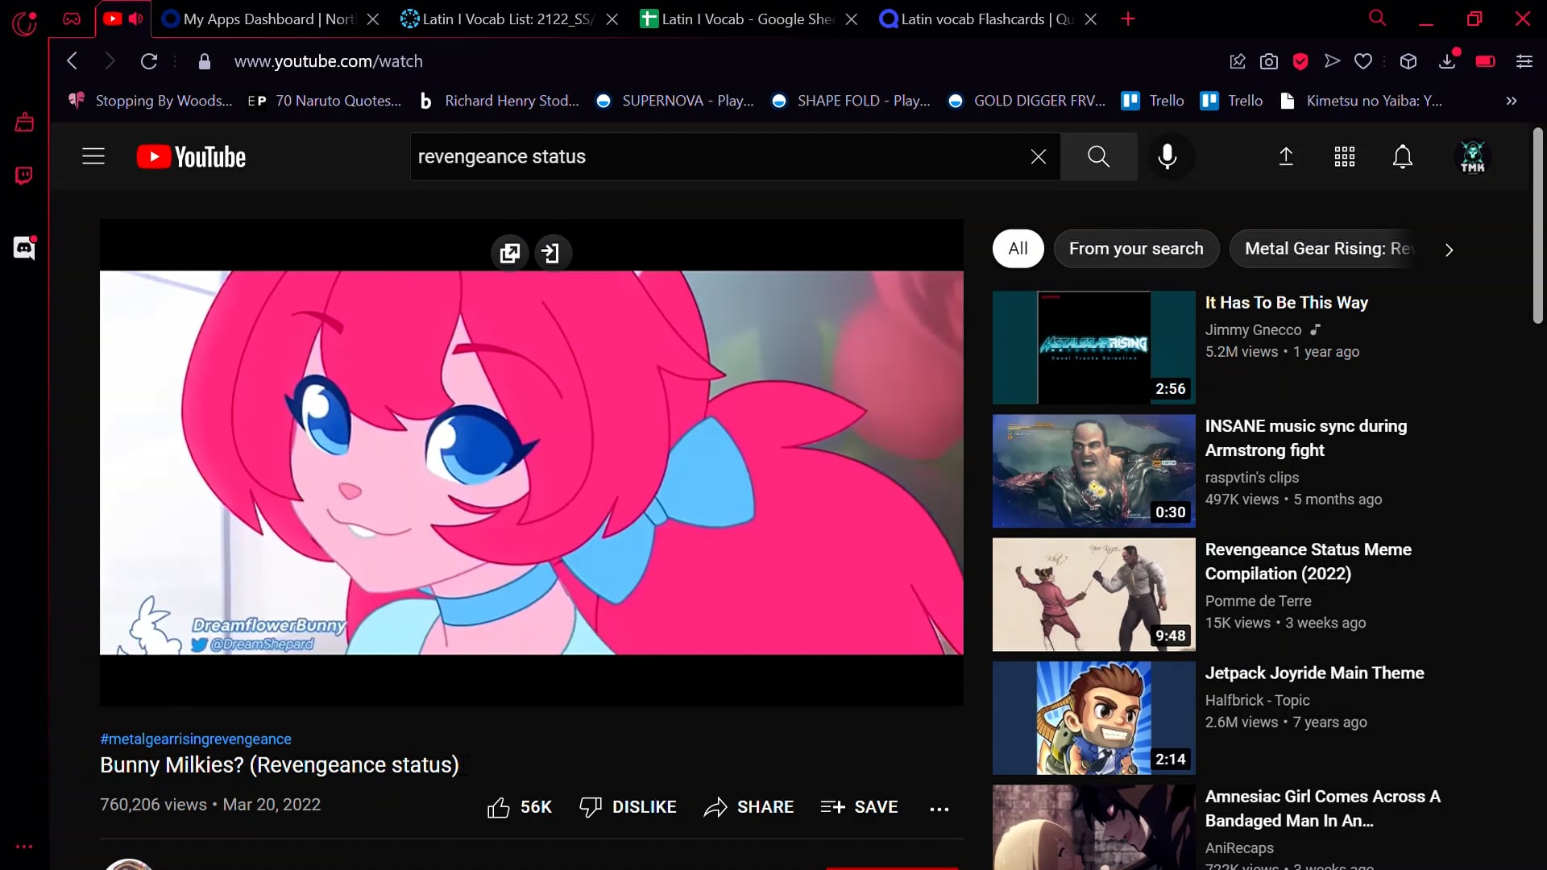Switch to Latin vocab Flashcards tab
This screenshot has height=870, width=1547.
click(x=977, y=19)
